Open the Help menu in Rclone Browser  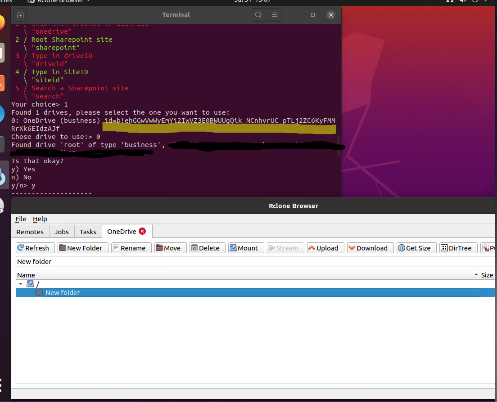pyautogui.click(x=40, y=219)
